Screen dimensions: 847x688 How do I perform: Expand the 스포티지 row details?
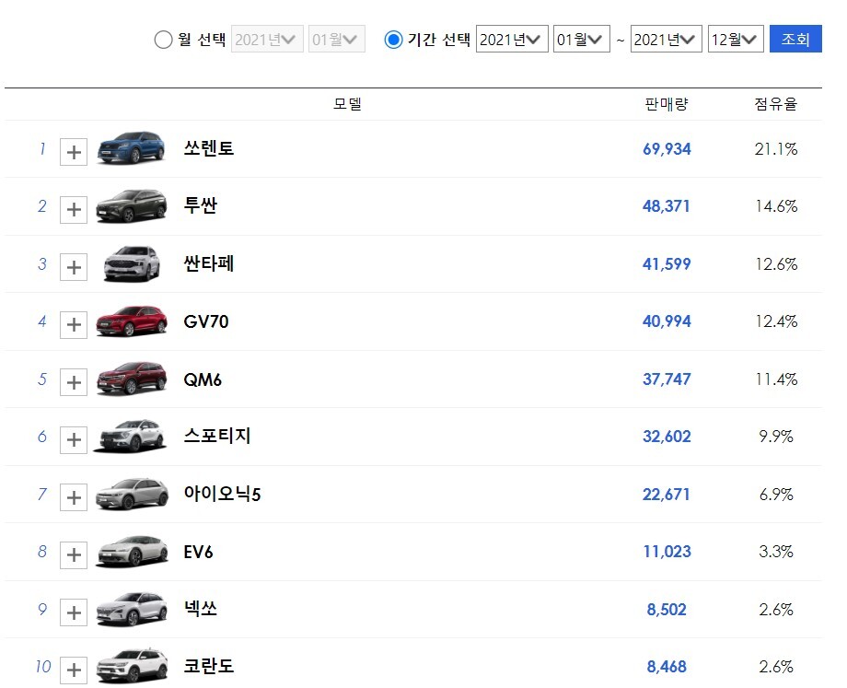[x=74, y=439]
